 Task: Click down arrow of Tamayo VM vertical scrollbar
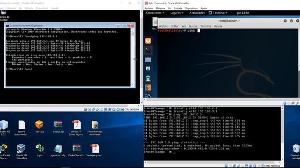pos(142,102)
